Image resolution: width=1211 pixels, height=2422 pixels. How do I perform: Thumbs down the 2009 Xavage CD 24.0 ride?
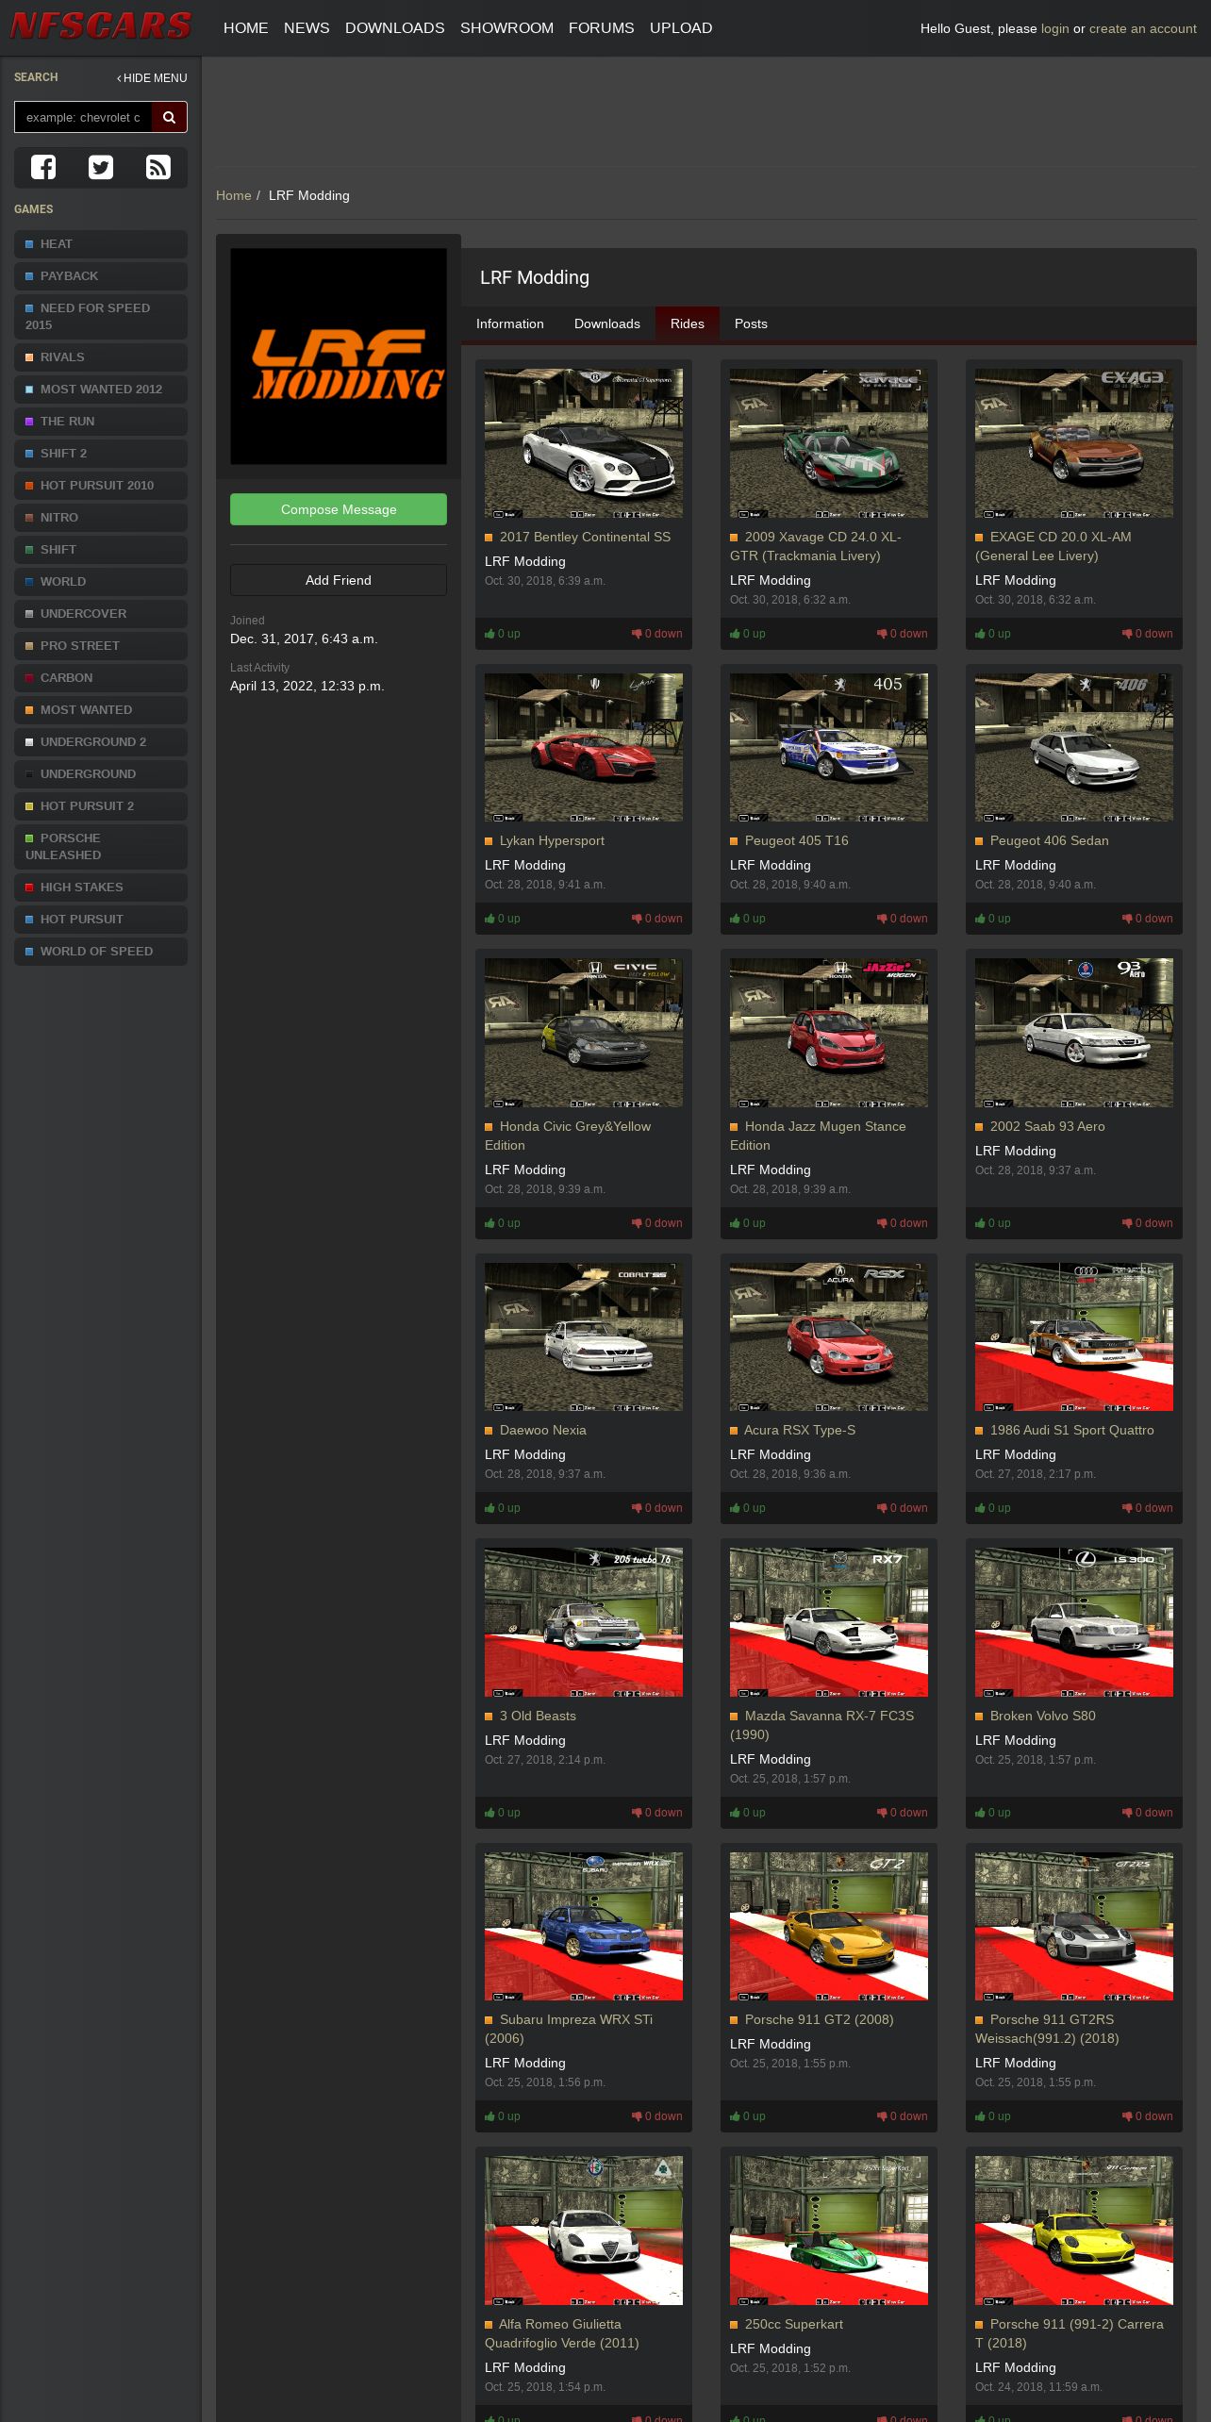903,634
